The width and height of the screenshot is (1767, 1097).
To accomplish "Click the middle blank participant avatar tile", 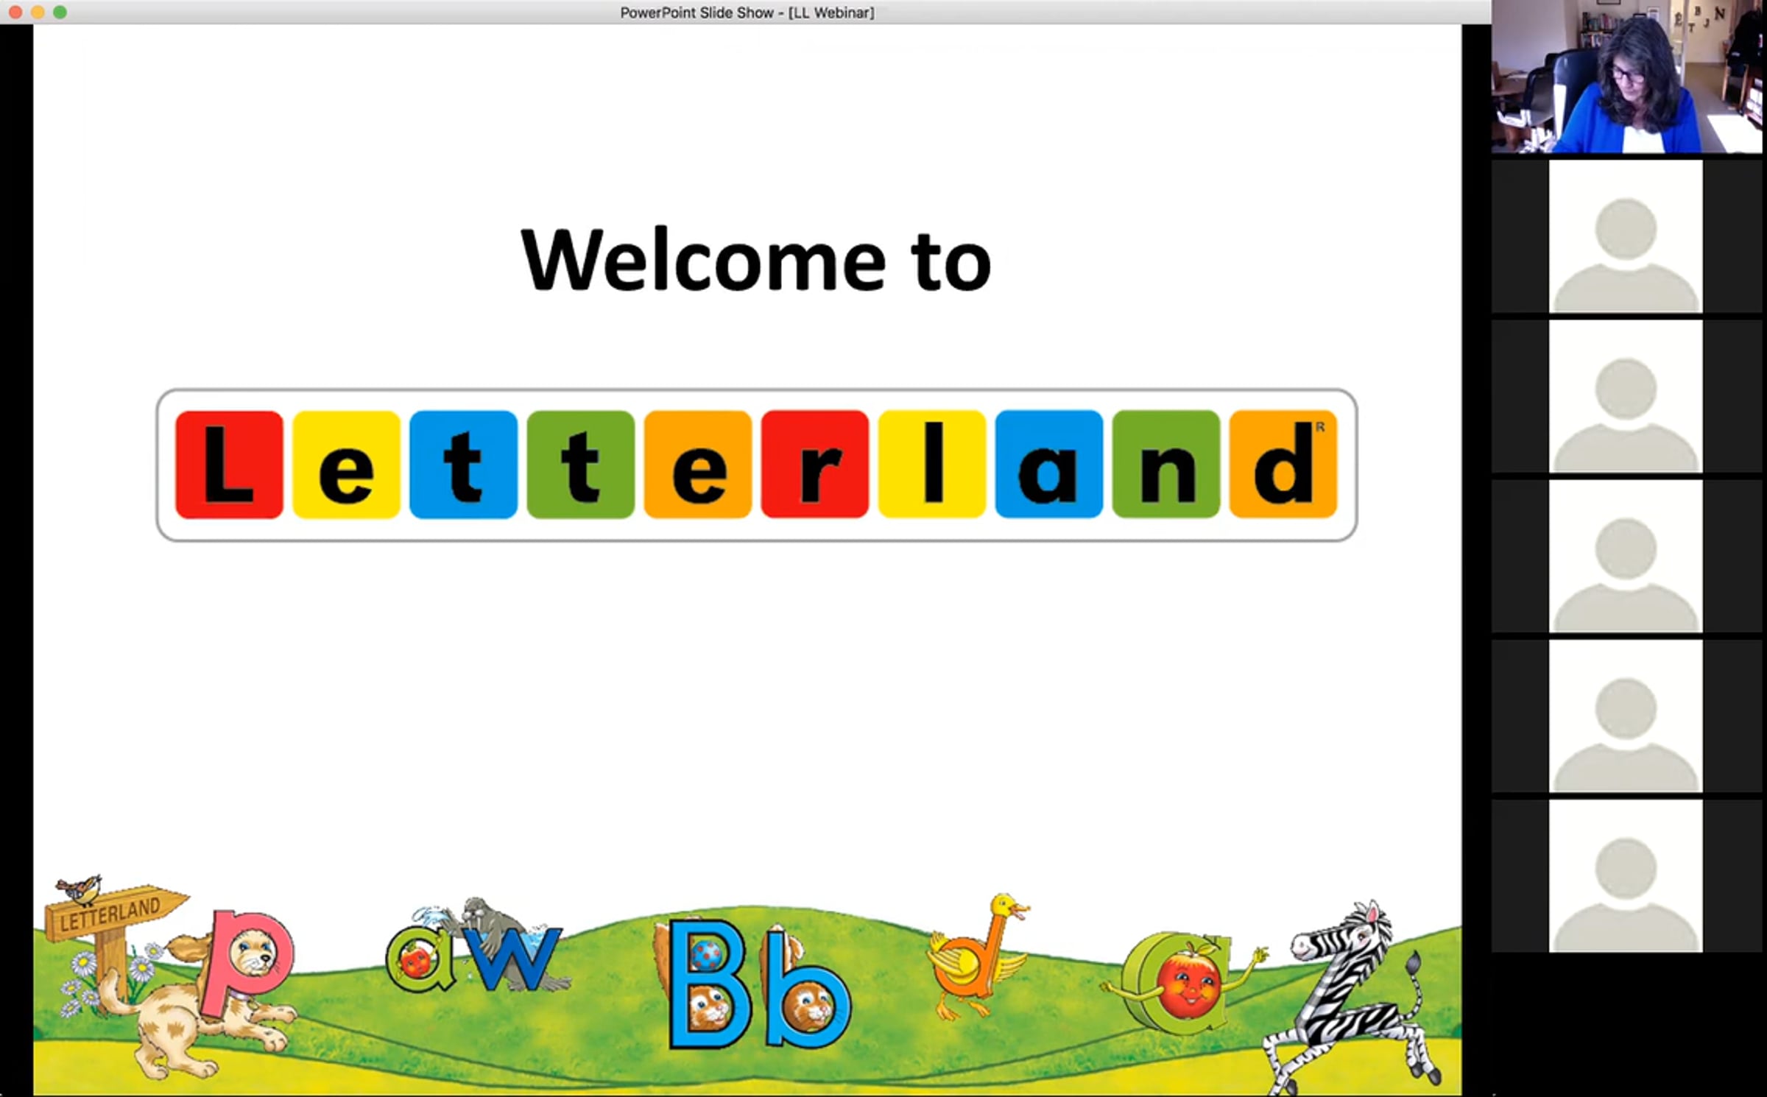I will point(1626,557).
